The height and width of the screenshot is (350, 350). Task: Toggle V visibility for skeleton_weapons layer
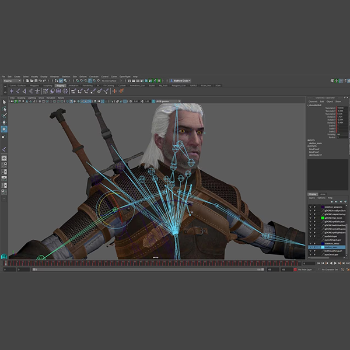[310, 207]
